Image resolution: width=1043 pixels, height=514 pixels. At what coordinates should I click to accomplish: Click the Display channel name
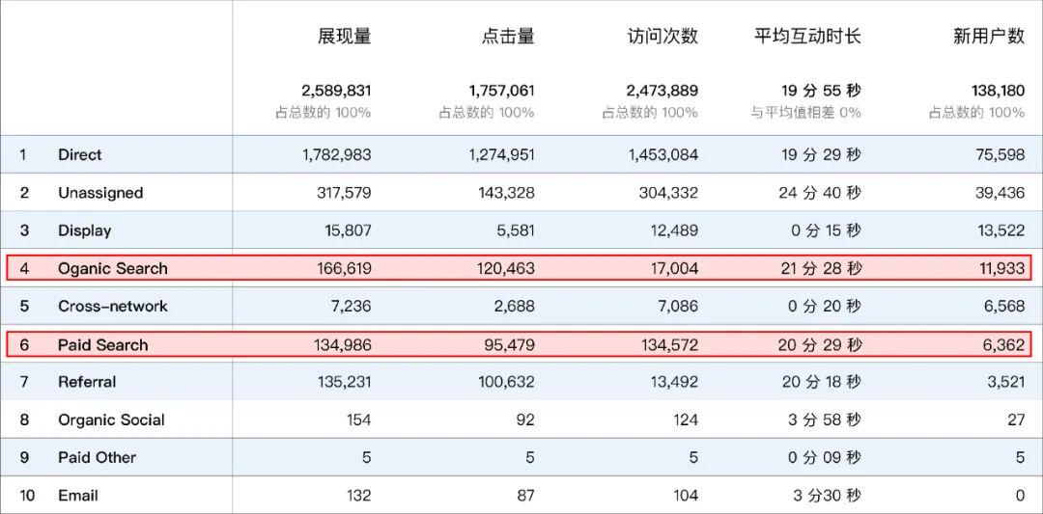point(84,230)
